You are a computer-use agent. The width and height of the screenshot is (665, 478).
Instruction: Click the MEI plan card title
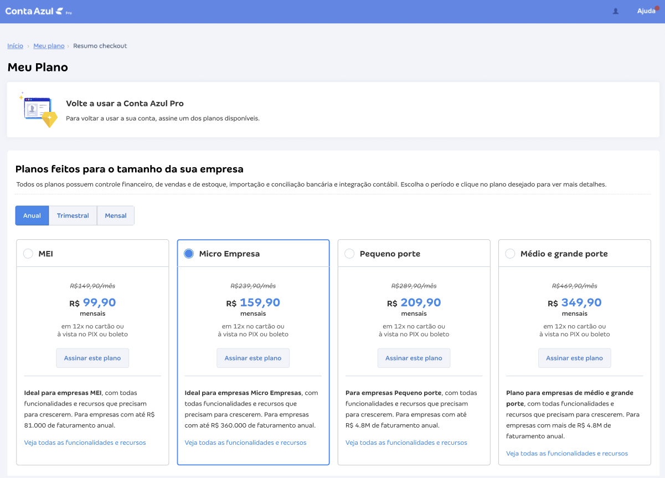tap(46, 254)
